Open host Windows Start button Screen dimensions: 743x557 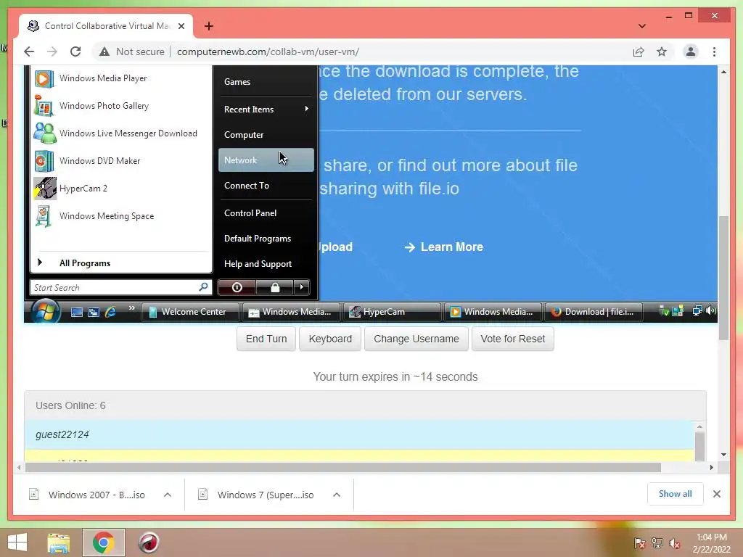(17, 542)
